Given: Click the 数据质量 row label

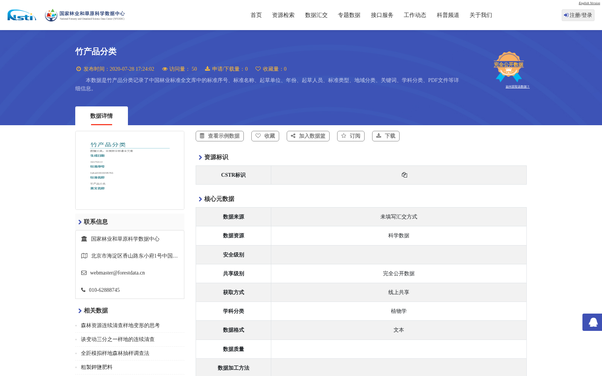Looking at the screenshot, I should [233, 349].
